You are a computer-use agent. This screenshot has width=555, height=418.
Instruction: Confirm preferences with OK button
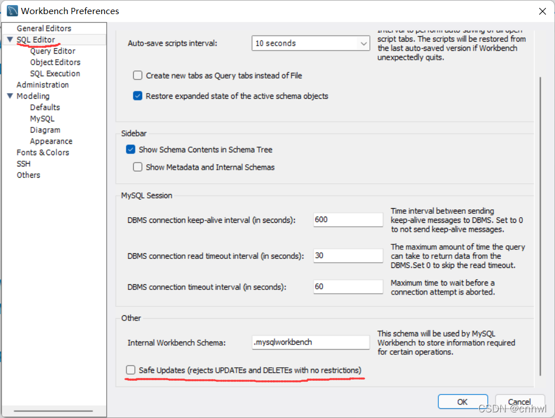462,402
